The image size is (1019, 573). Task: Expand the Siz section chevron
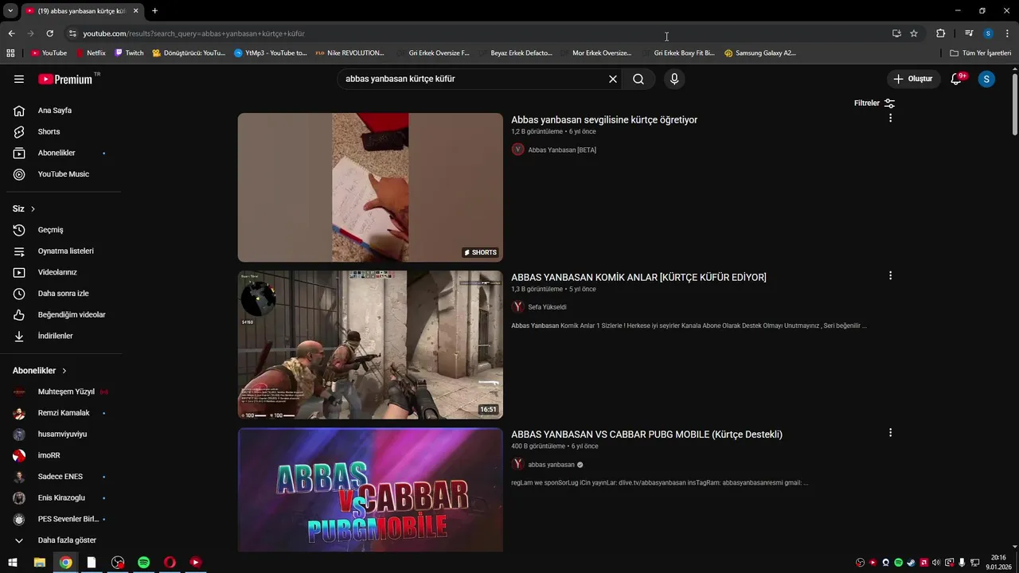pyautogui.click(x=33, y=209)
